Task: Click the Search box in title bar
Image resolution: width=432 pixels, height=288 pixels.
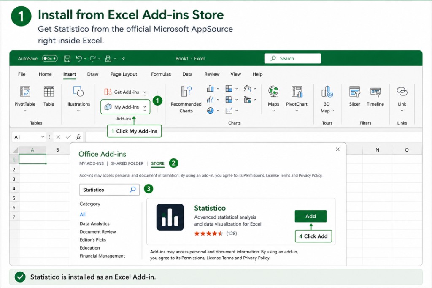Action: click(293, 58)
